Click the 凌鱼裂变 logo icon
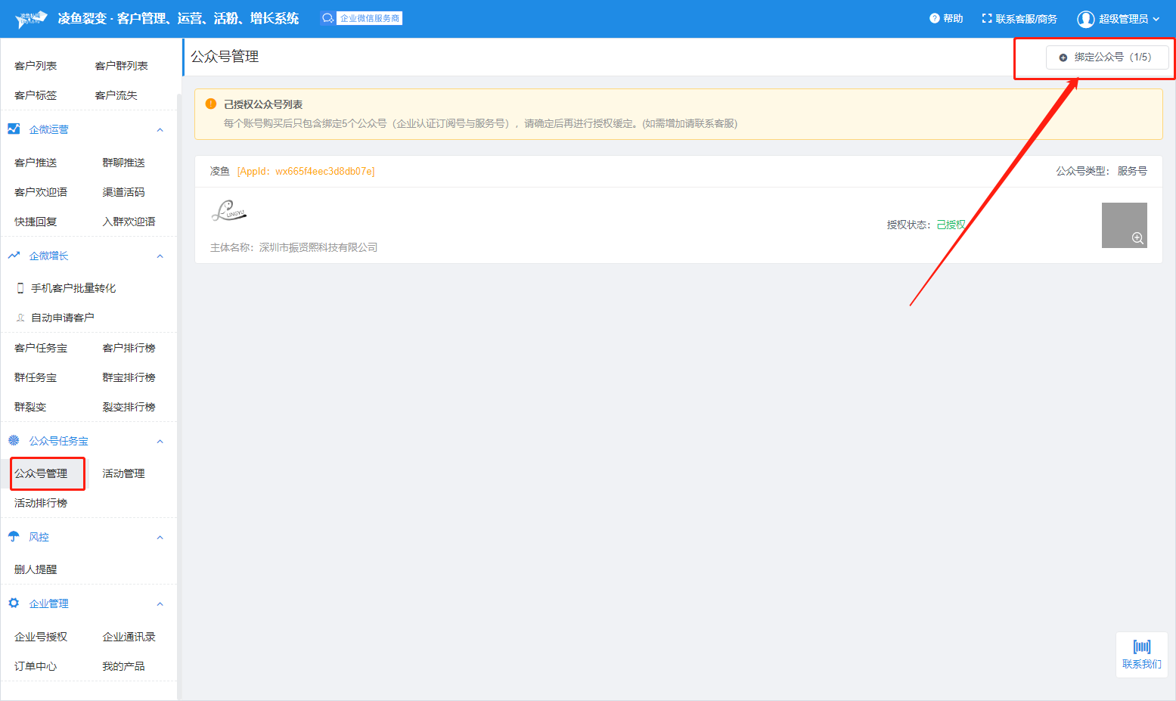The width and height of the screenshot is (1176, 701). click(x=31, y=19)
